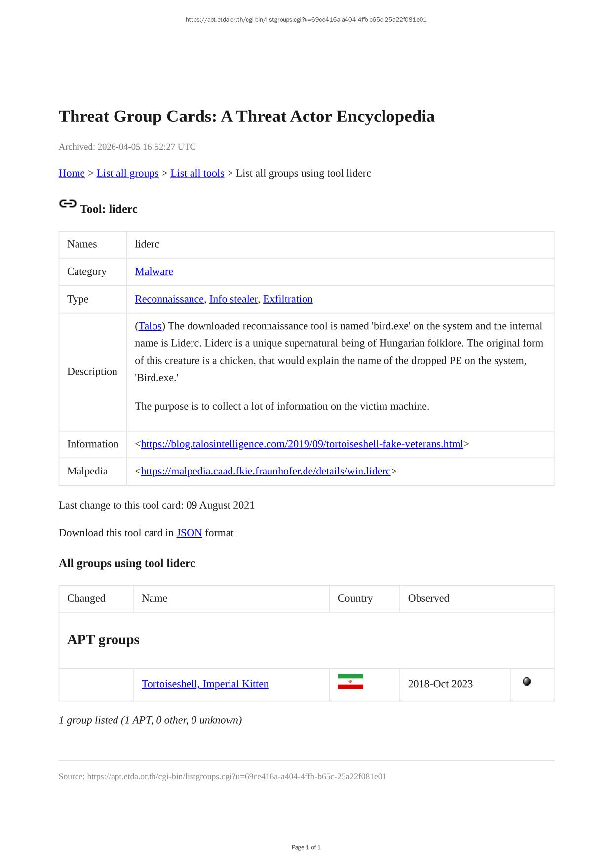Viewport: 613px width, 867px height.
Task: Go to the Home breadcrumb link
Action: tap(72, 173)
